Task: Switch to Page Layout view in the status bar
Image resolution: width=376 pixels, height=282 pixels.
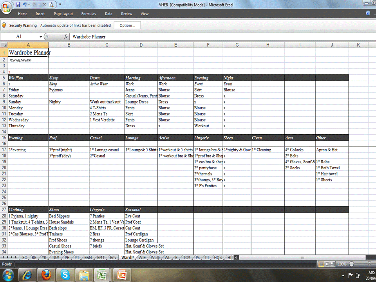Action: click(327, 264)
